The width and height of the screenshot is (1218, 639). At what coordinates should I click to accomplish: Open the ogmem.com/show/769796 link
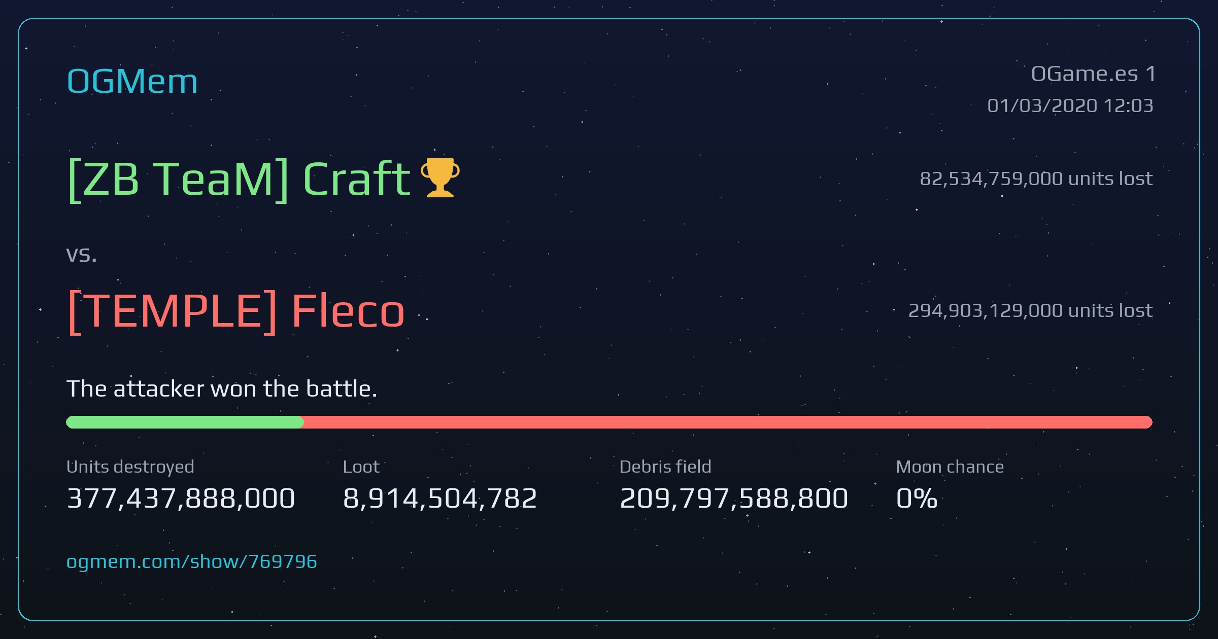pos(191,562)
